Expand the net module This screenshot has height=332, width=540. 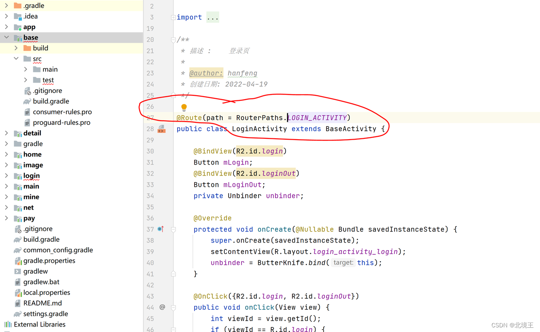(6, 208)
